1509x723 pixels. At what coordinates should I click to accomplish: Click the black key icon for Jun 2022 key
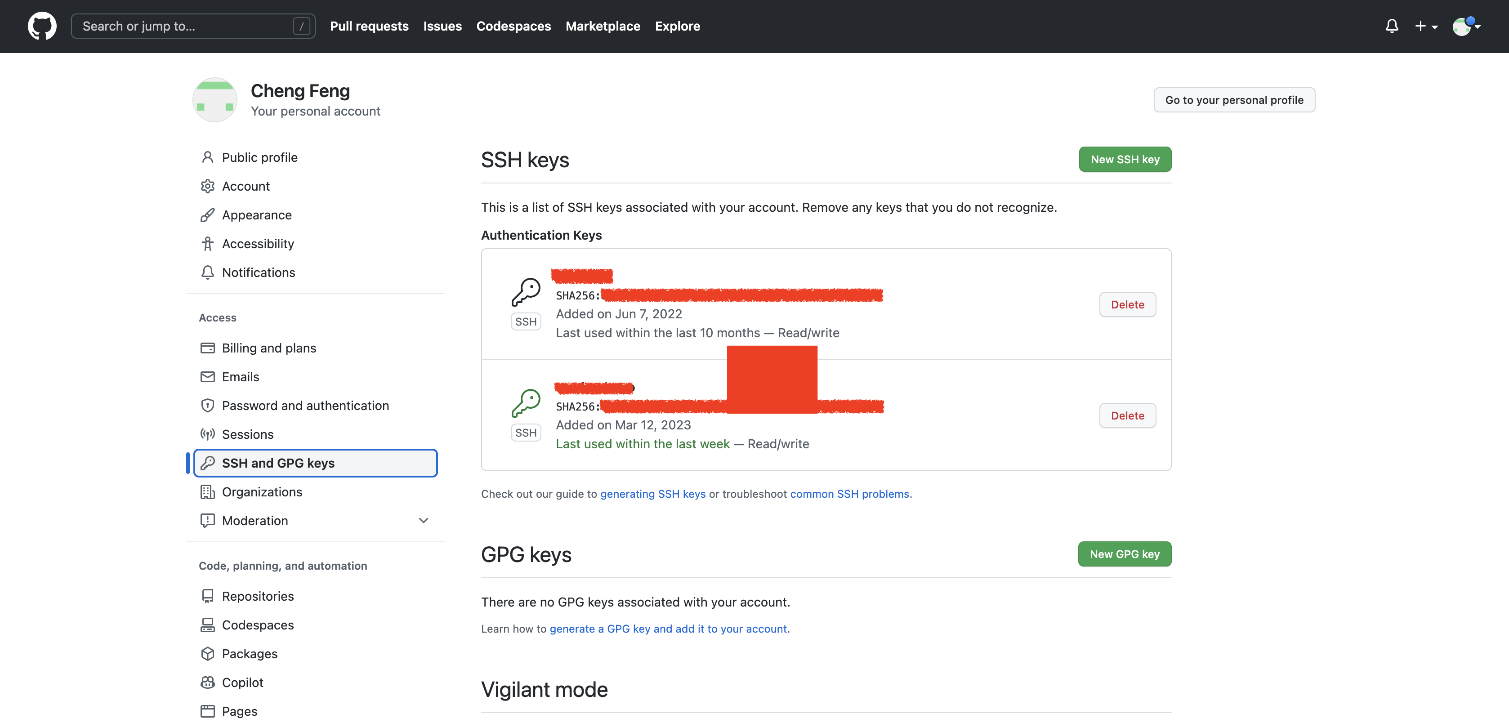coord(526,292)
